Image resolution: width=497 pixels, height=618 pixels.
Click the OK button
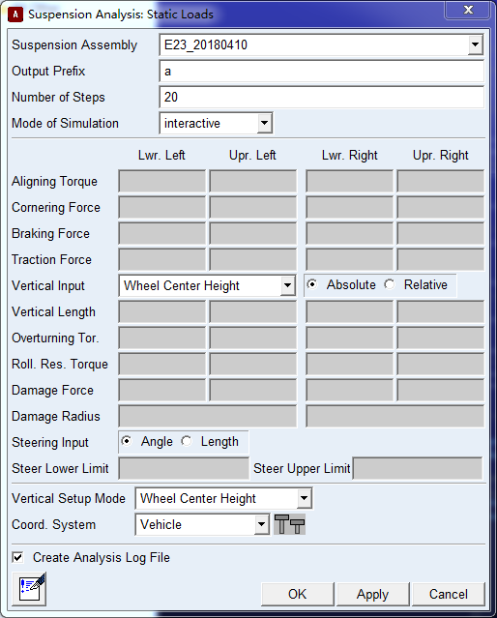click(297, 594)
